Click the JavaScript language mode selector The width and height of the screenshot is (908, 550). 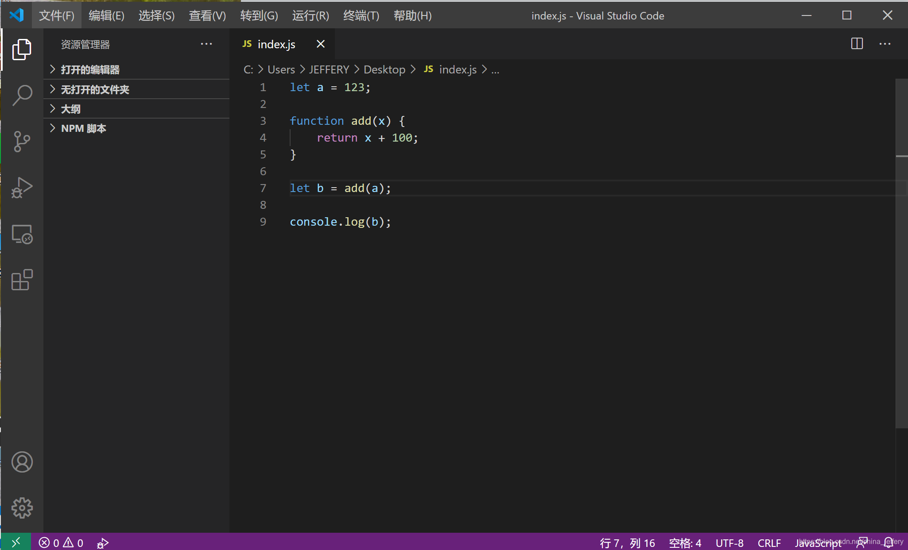point(818,543)
